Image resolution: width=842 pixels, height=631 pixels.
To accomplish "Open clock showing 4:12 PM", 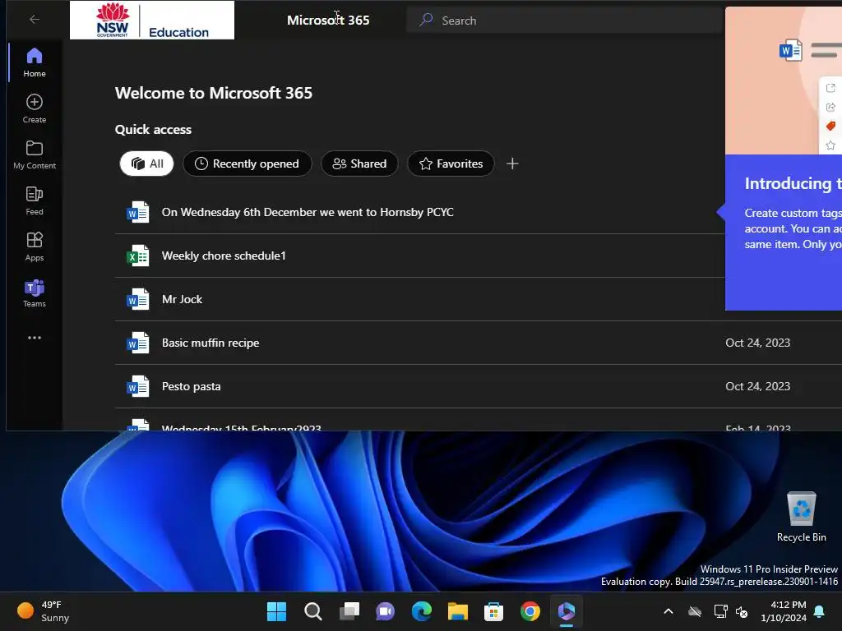I will point(784,611).
